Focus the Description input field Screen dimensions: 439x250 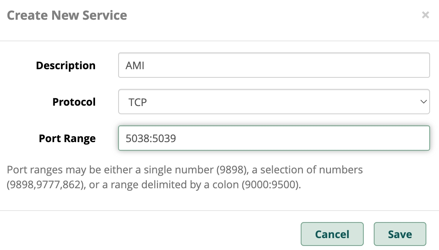coord(274,65)
